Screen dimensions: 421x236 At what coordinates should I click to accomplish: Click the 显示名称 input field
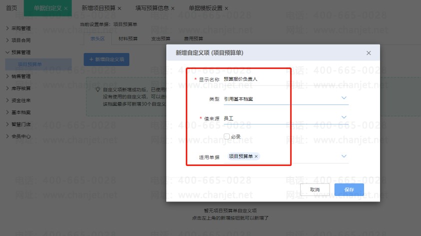click(286, 79)
